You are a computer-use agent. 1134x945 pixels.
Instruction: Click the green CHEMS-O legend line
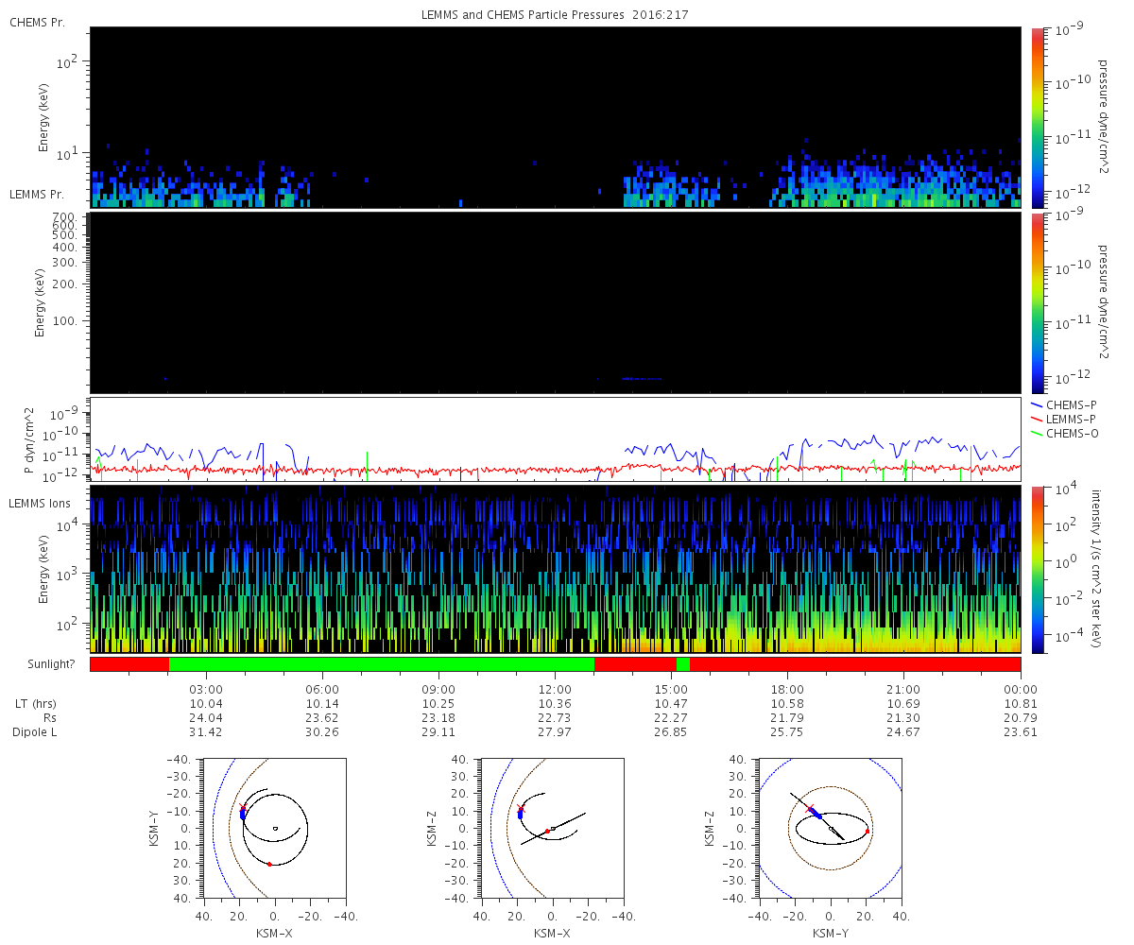[1038, 433]
